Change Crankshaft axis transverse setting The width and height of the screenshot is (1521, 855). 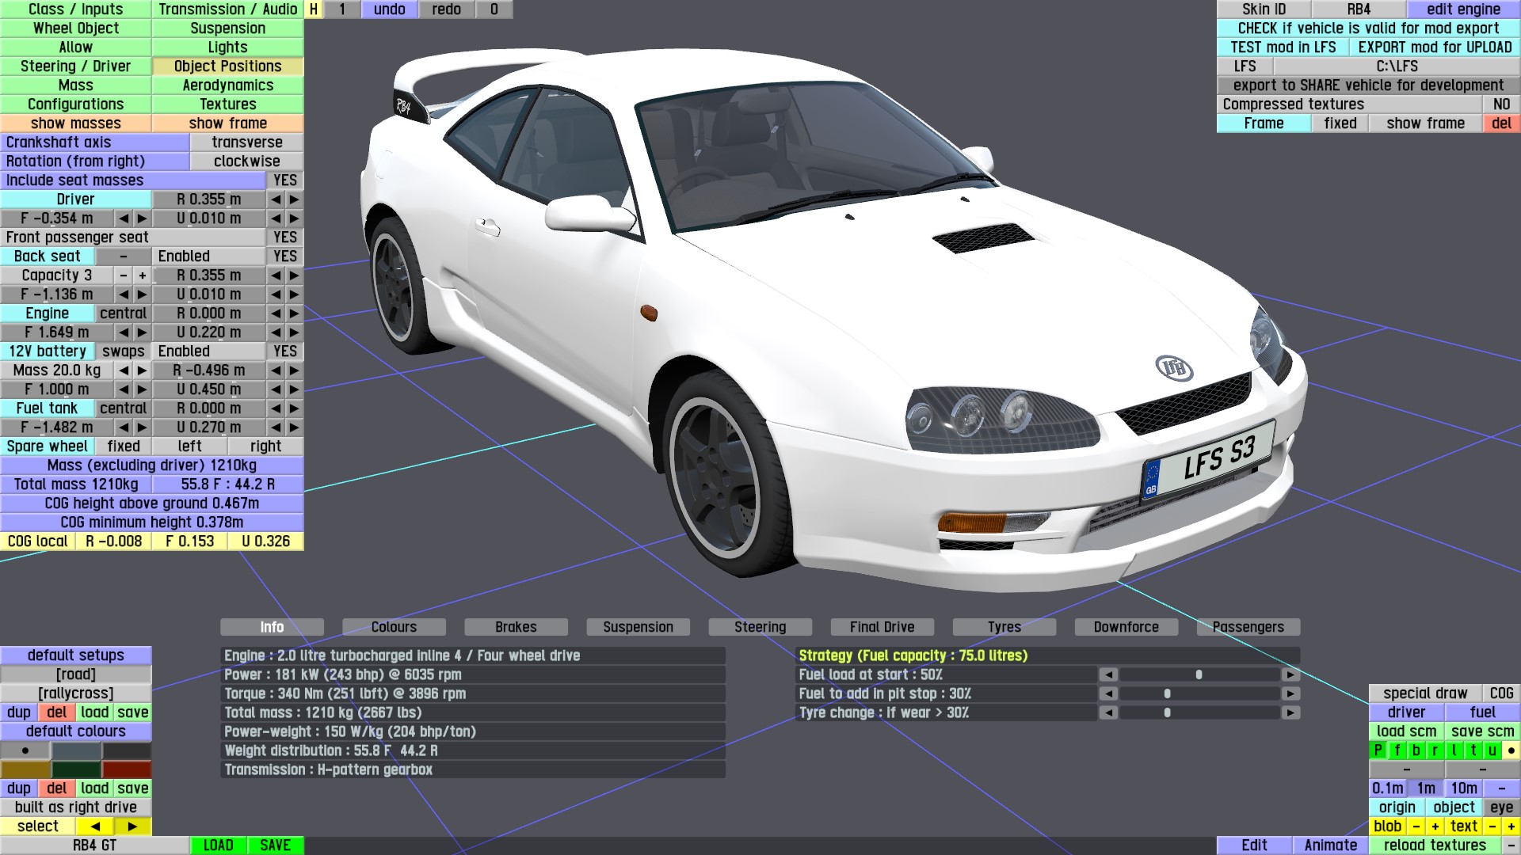(x=246, y=142)
